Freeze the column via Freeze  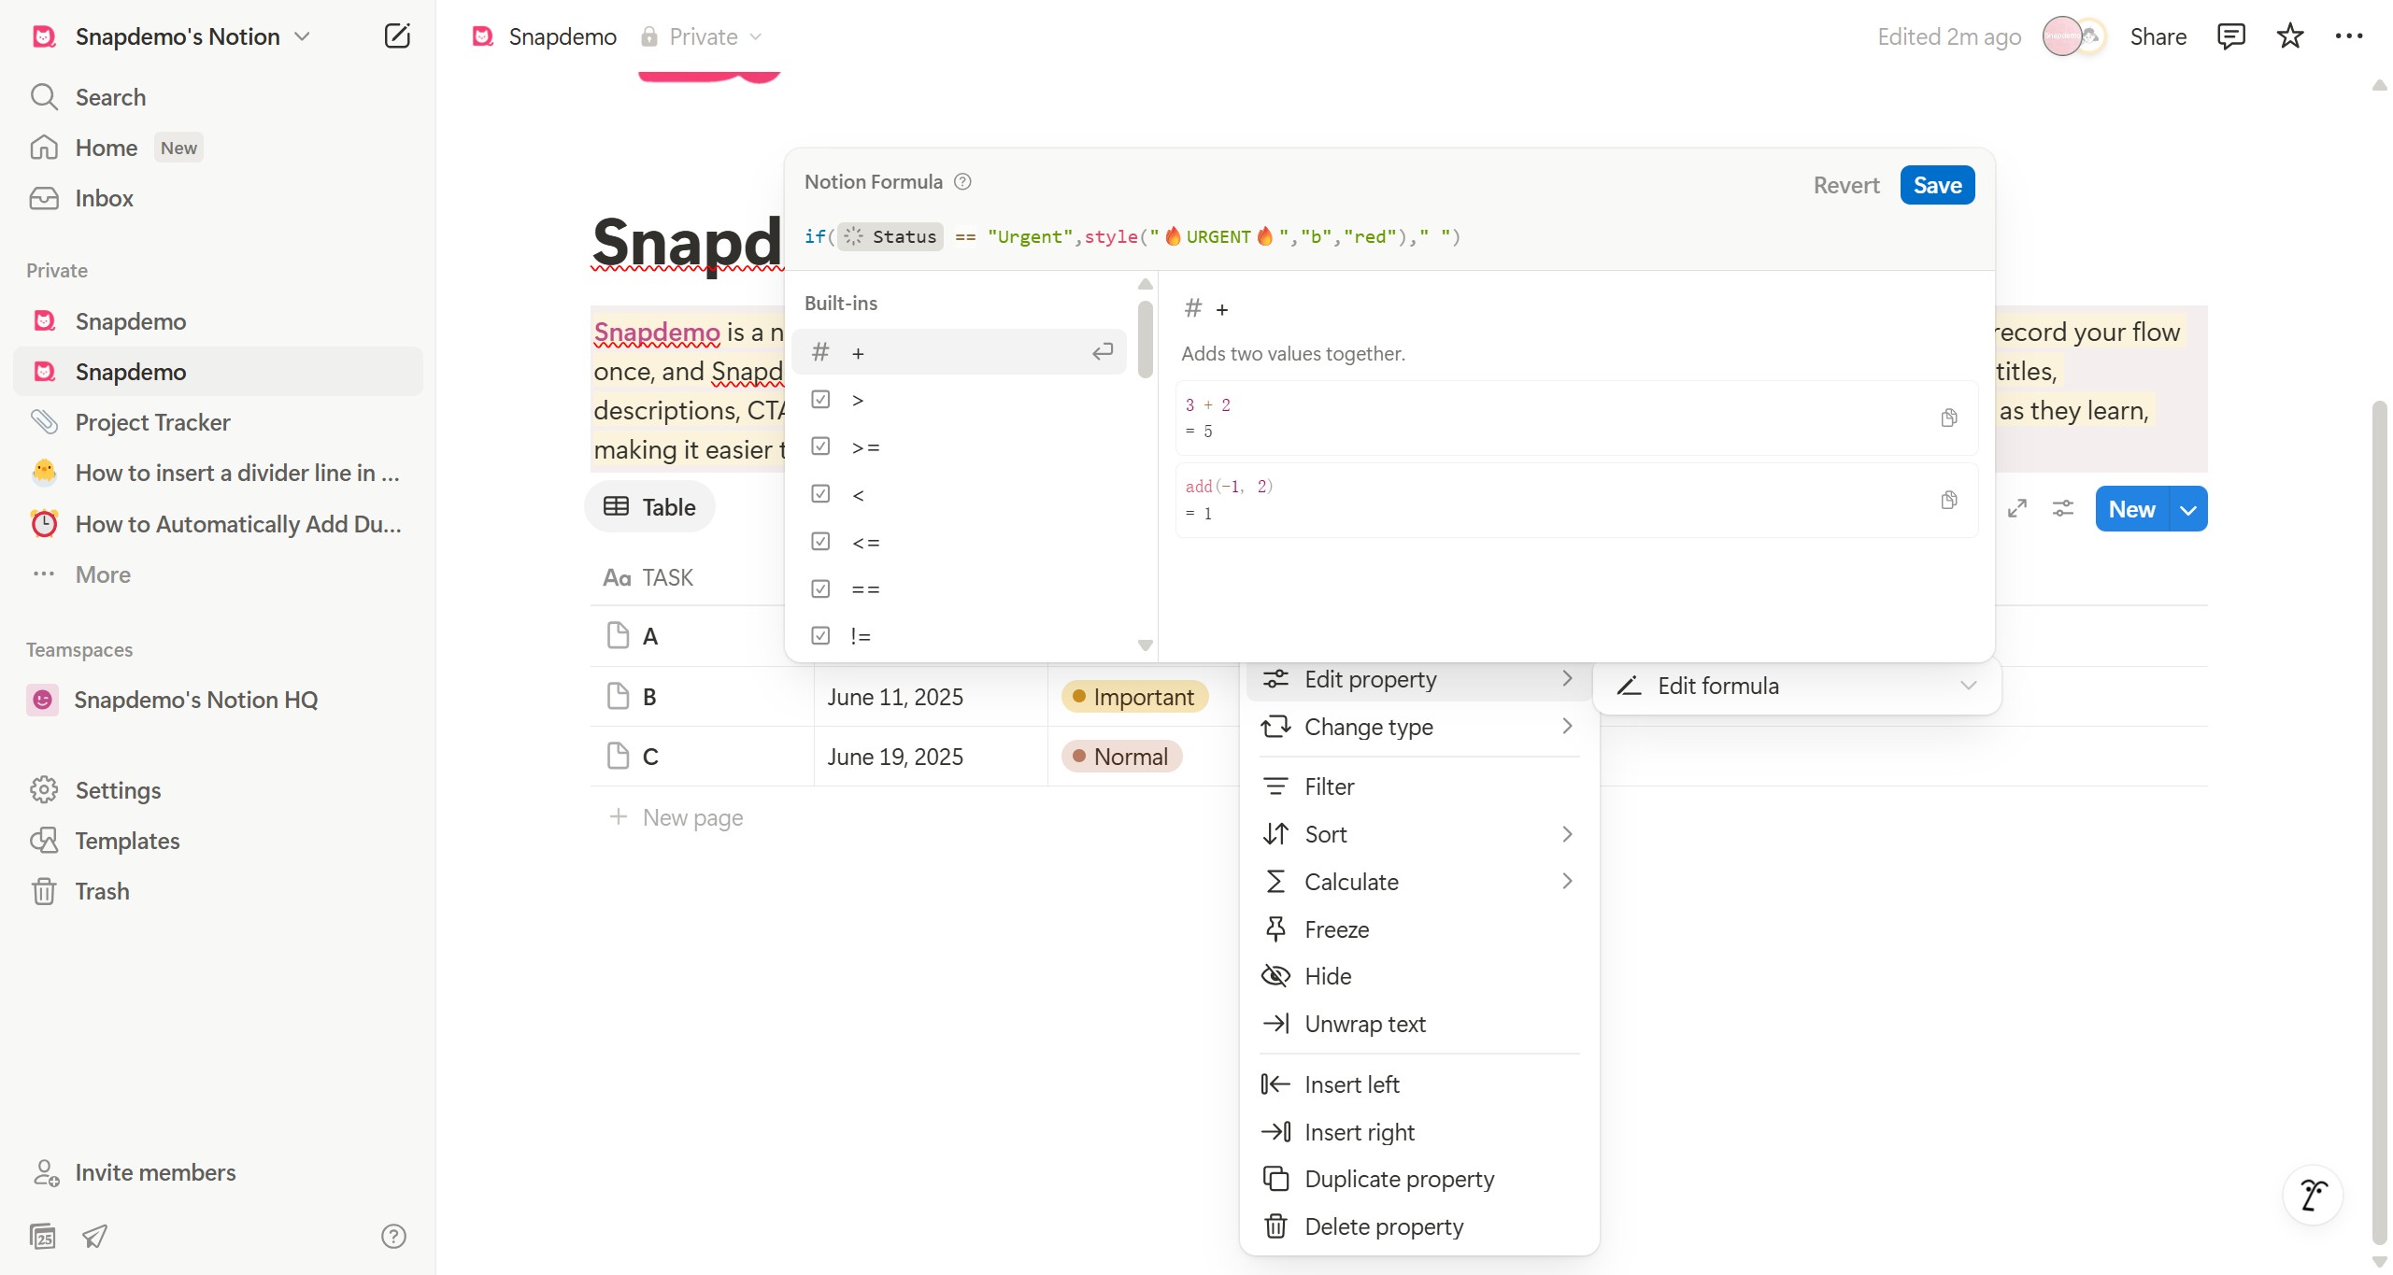pyautogui.click(x=1418, y=929)
